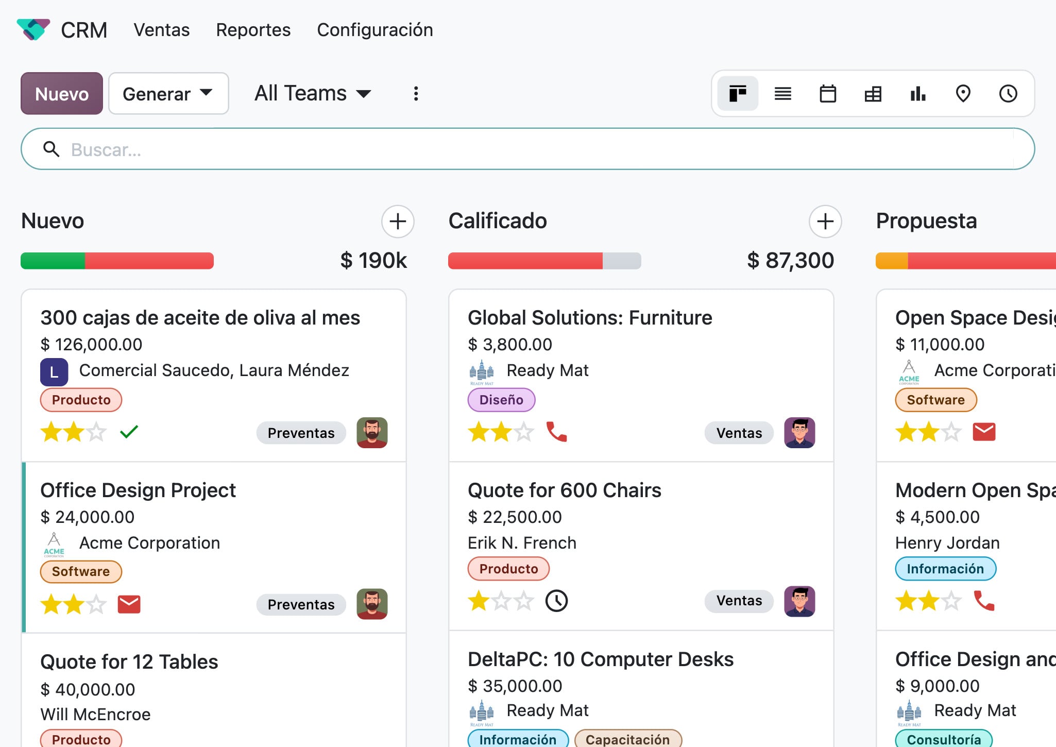Click Ready Mat logo on Global Solutions card
The image size is (1056, 747).
[482, 372]
